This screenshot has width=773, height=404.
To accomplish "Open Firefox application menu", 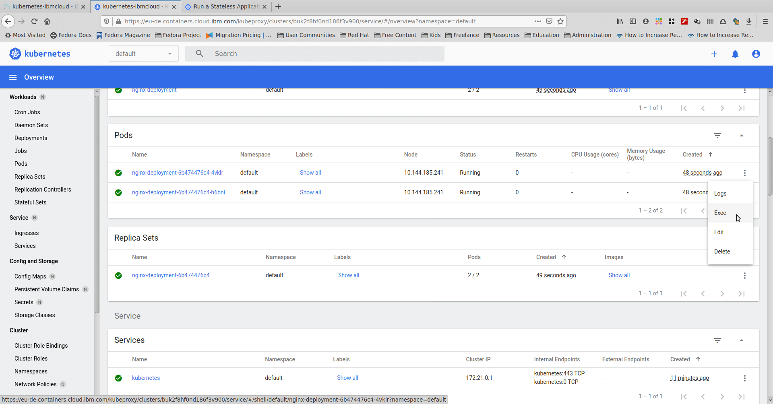I will click(765, 21).
